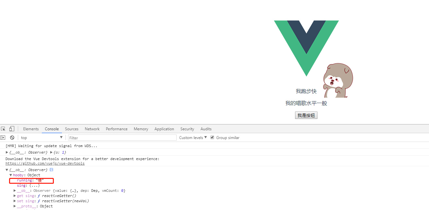Click the info badge next to the Observer object
Screen dimensions: 429x210
[51, 170]
